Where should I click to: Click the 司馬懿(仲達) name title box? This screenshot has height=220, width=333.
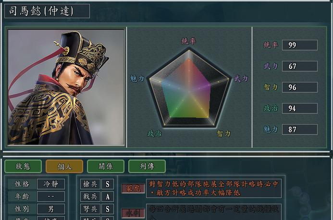coord(47,11)
